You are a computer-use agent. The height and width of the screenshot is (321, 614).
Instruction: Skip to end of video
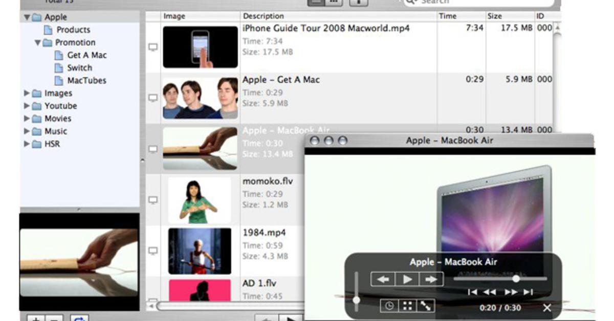click(528, 292)
